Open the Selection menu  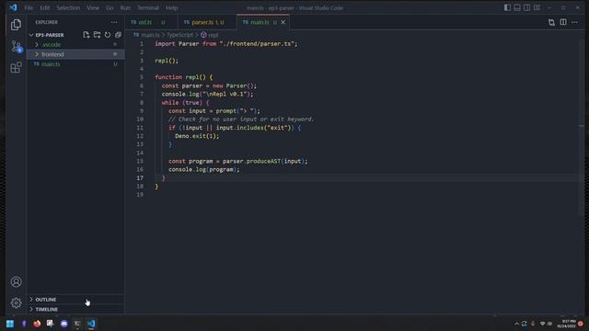pyautogui.click(x=68, y=7)
